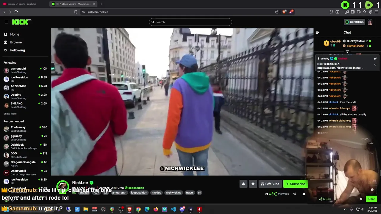Click the green Subscribe button
This screenshot has height=214, width=381.
296,184
